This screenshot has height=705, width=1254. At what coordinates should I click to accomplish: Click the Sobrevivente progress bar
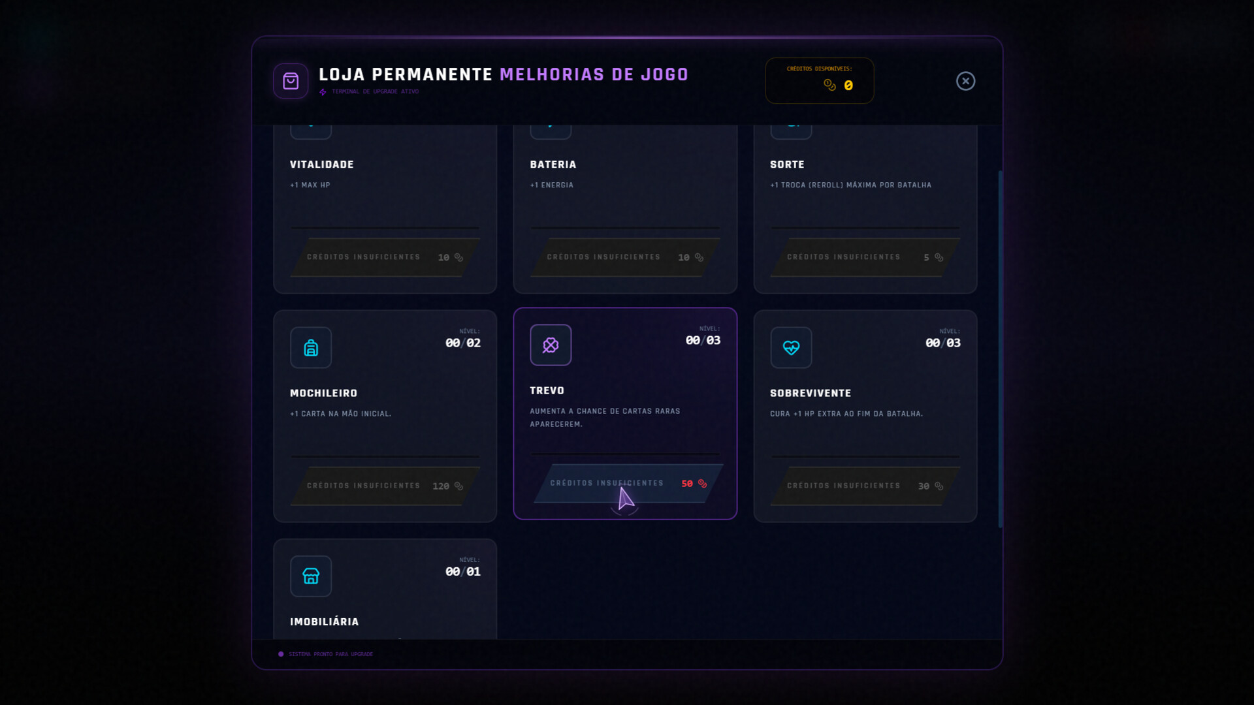coord(865,456)
